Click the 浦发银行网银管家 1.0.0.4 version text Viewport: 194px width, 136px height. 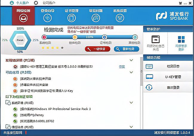(172, 133)
